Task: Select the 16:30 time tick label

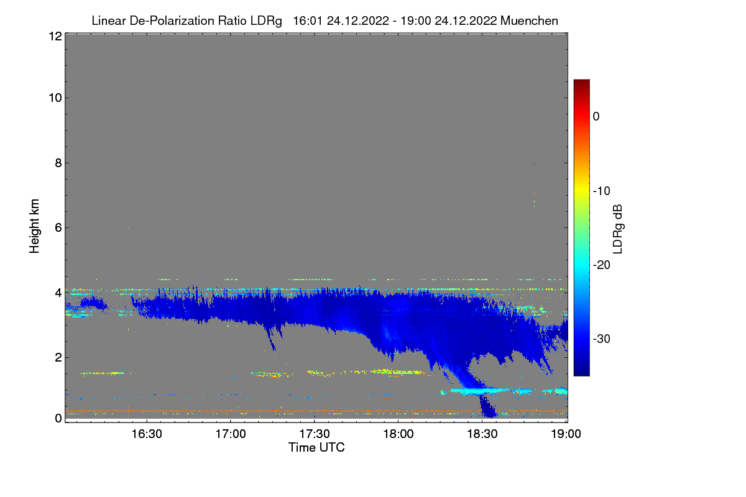Action: pyautogui.click(x=147, y=433)
